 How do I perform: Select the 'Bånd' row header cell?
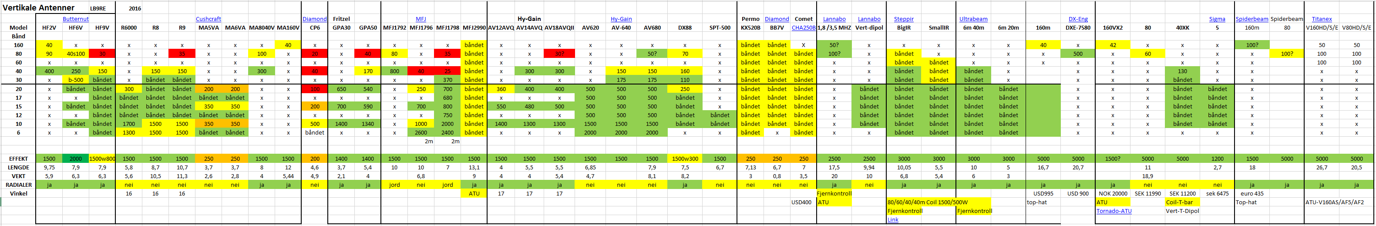point(18,36)
